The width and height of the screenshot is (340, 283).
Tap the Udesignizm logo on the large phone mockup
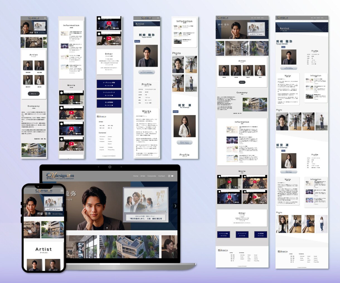tap(44, 191)
